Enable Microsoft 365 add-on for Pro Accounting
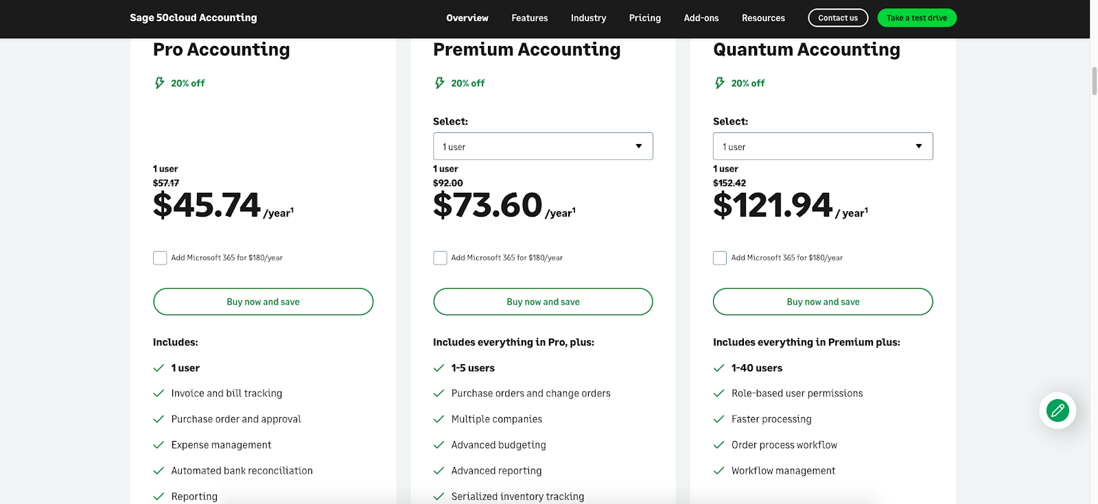The width and height of the screenshot is (1098, 504). [x=160, y=258]
